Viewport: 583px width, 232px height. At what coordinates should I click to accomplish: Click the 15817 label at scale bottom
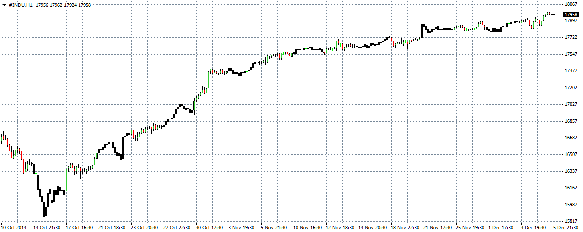(572, 221)
